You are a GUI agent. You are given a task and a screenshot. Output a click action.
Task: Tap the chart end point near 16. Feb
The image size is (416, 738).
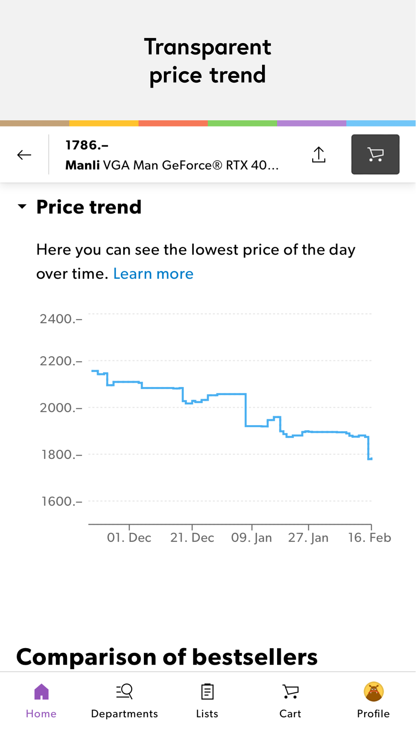tap(370, 459)
